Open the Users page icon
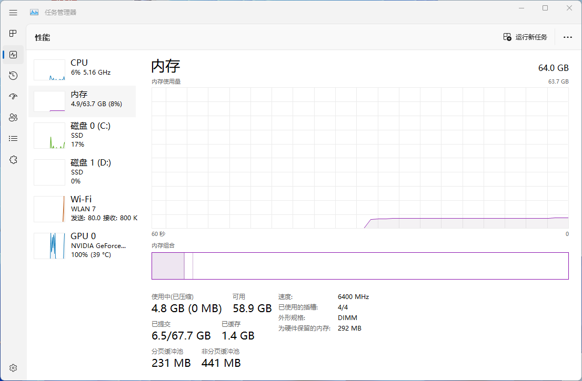582x381 pixels. 13,118
